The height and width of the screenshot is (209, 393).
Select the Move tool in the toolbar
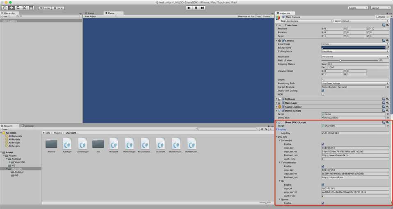point(11,8)
